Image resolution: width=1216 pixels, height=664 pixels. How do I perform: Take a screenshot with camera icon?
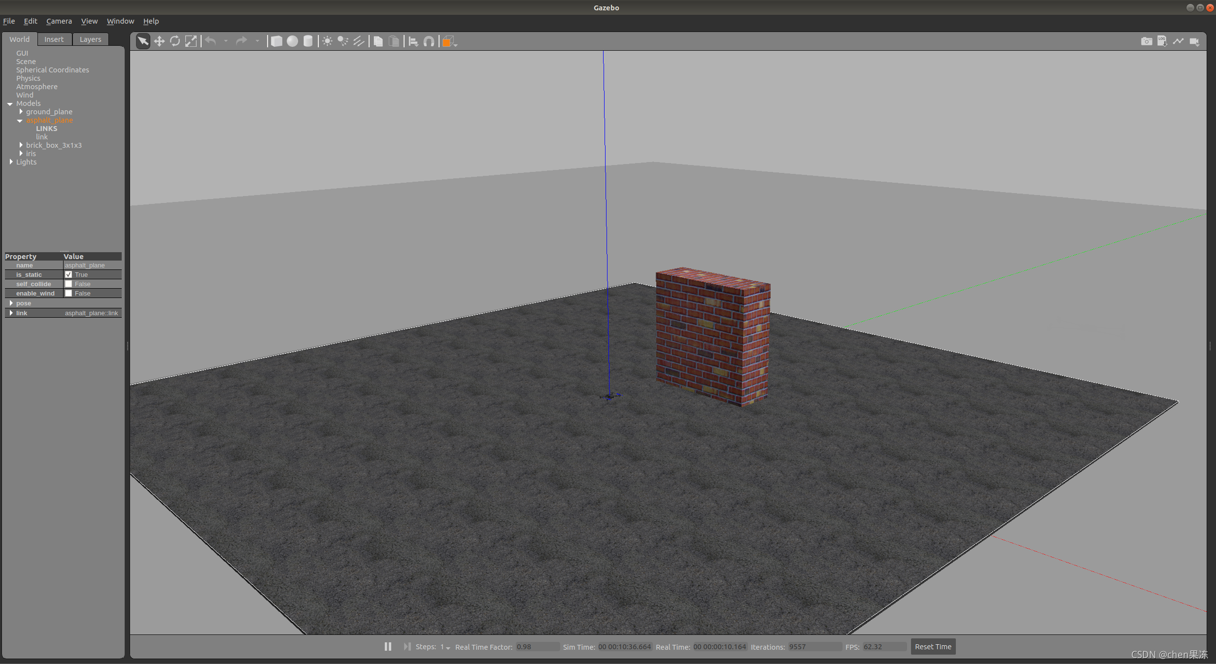[1147, 41]
